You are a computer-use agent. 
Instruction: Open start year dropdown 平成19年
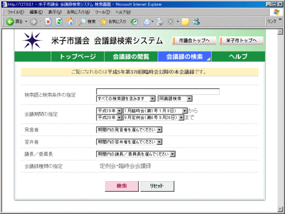109,111
